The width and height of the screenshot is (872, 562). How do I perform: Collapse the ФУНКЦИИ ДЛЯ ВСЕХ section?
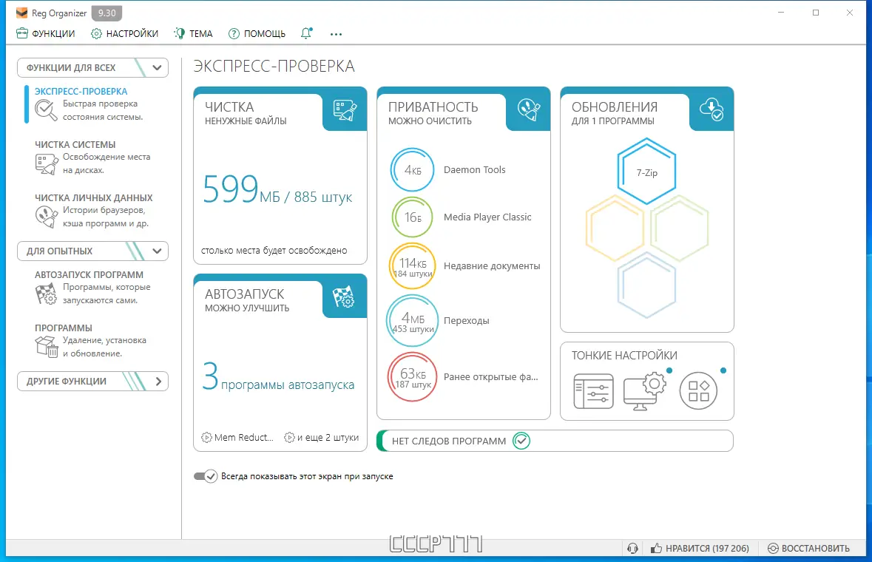(x=156, y=67)
